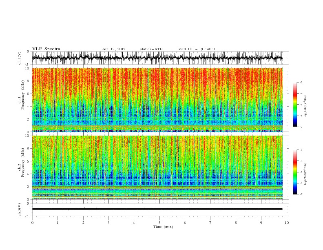The image size is (323, 250).
Task: Click the "2" kHz tick of ch.2 spectrogram
Action: coord(29,187)
